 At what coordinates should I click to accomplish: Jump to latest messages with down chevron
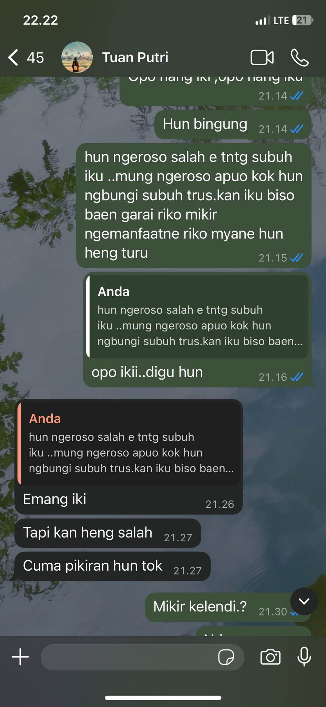point(304,601)
